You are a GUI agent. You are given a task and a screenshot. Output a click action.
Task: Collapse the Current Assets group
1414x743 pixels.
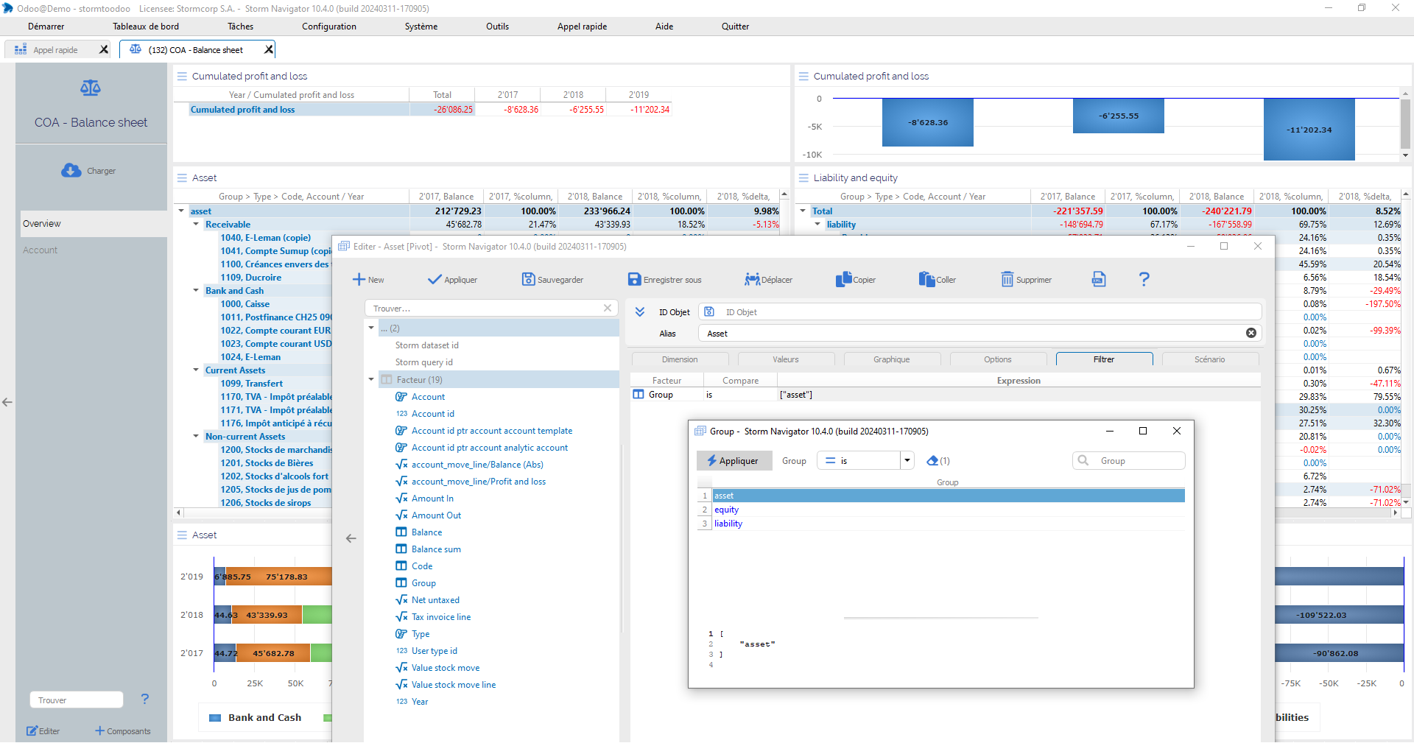coord(196,370)
